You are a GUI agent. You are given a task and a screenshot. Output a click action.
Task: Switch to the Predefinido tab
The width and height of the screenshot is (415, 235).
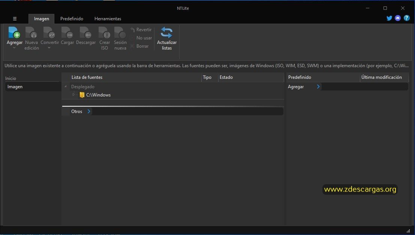[x=72, y=19]
